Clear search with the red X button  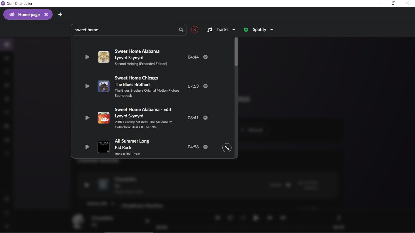[195, 30]
